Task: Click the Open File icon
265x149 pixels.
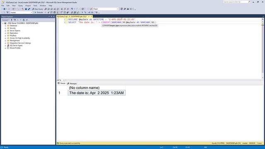Action: tap(23, 9)
